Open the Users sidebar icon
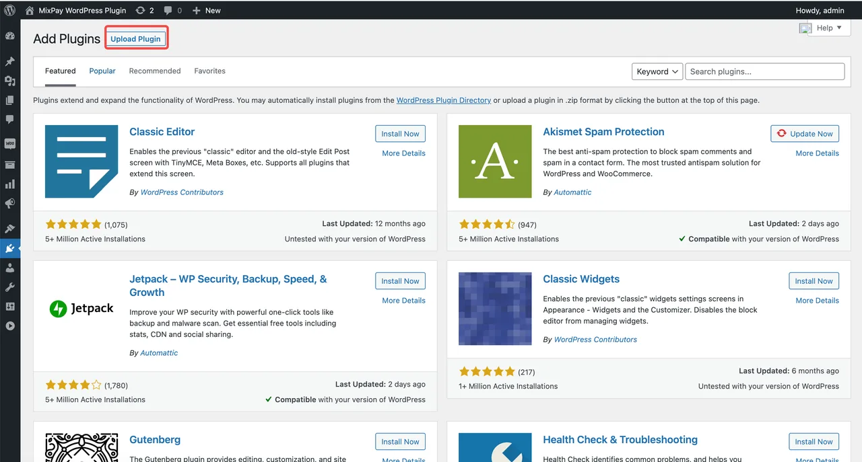The height and width of the screenshot is (462, 862). (10, 268)
